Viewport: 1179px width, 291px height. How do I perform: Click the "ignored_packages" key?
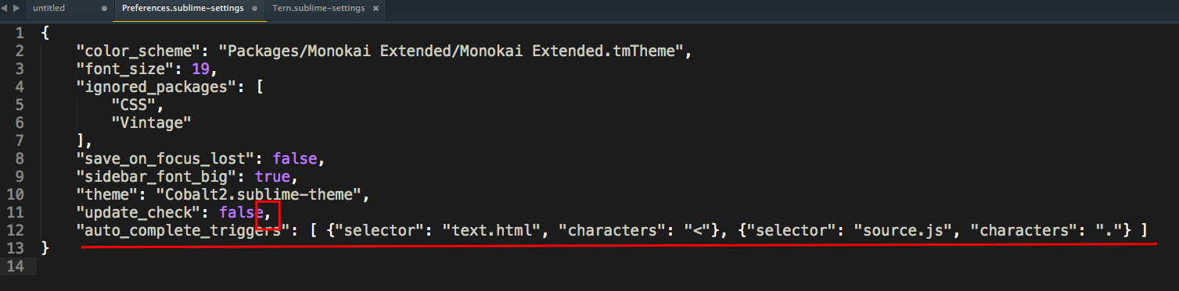pos(156,87)
